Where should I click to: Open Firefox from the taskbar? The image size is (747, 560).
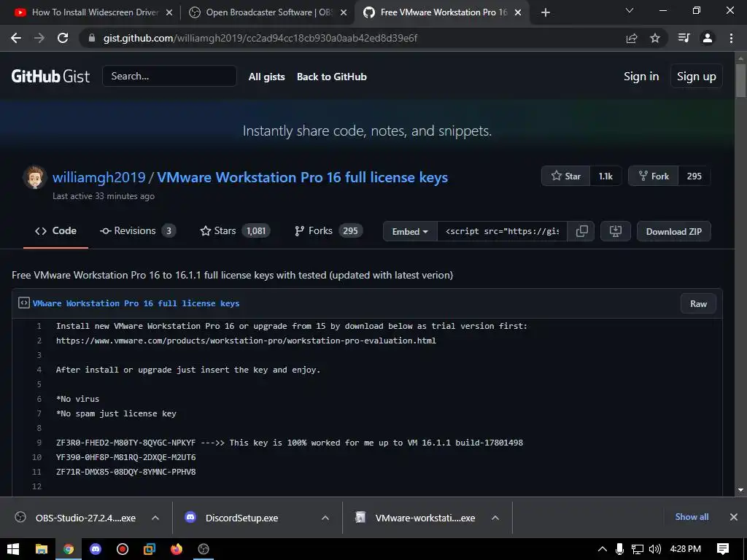pyautogui.click(x=177, y=549)
